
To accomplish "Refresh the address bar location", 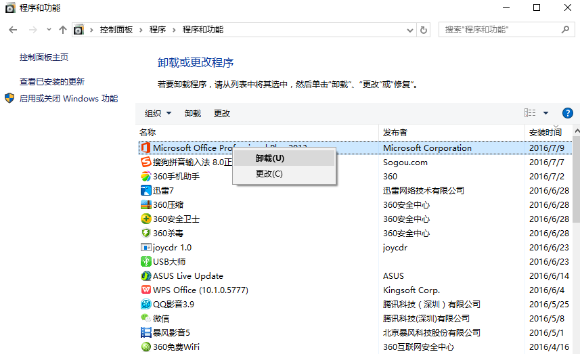I will pos(424,30).
